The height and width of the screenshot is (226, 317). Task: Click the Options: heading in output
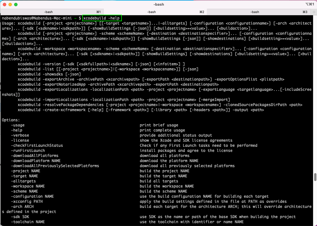point(11,120)
